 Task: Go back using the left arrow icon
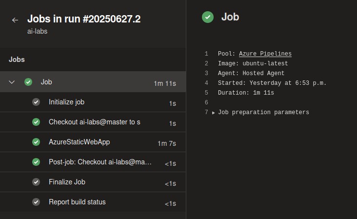15,20
